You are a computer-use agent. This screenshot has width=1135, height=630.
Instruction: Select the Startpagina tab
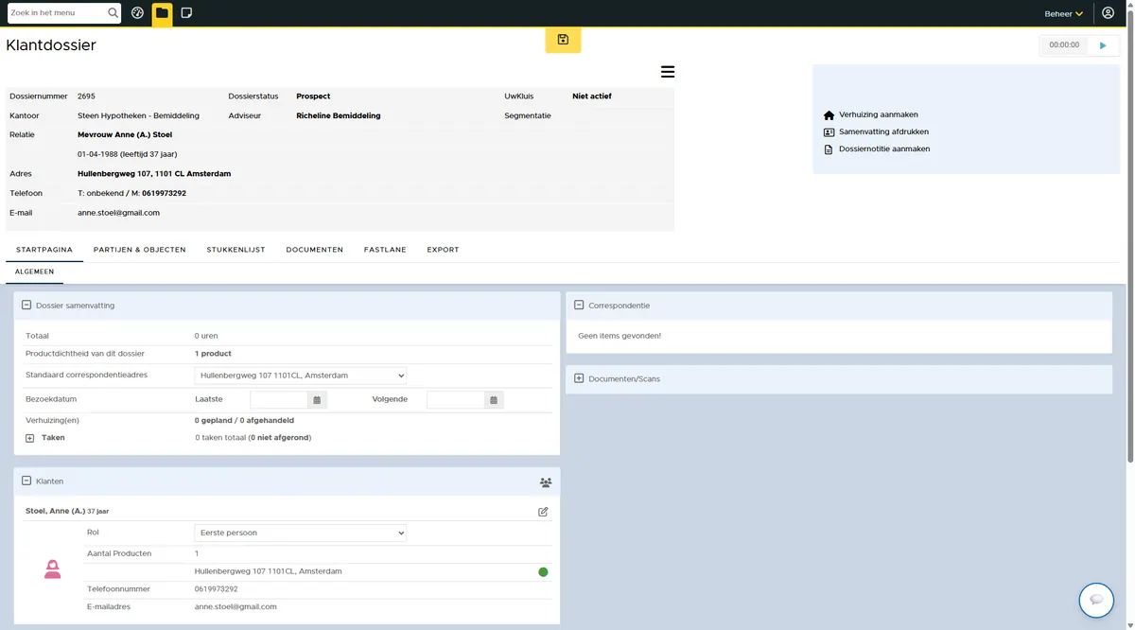pos(44,250)
